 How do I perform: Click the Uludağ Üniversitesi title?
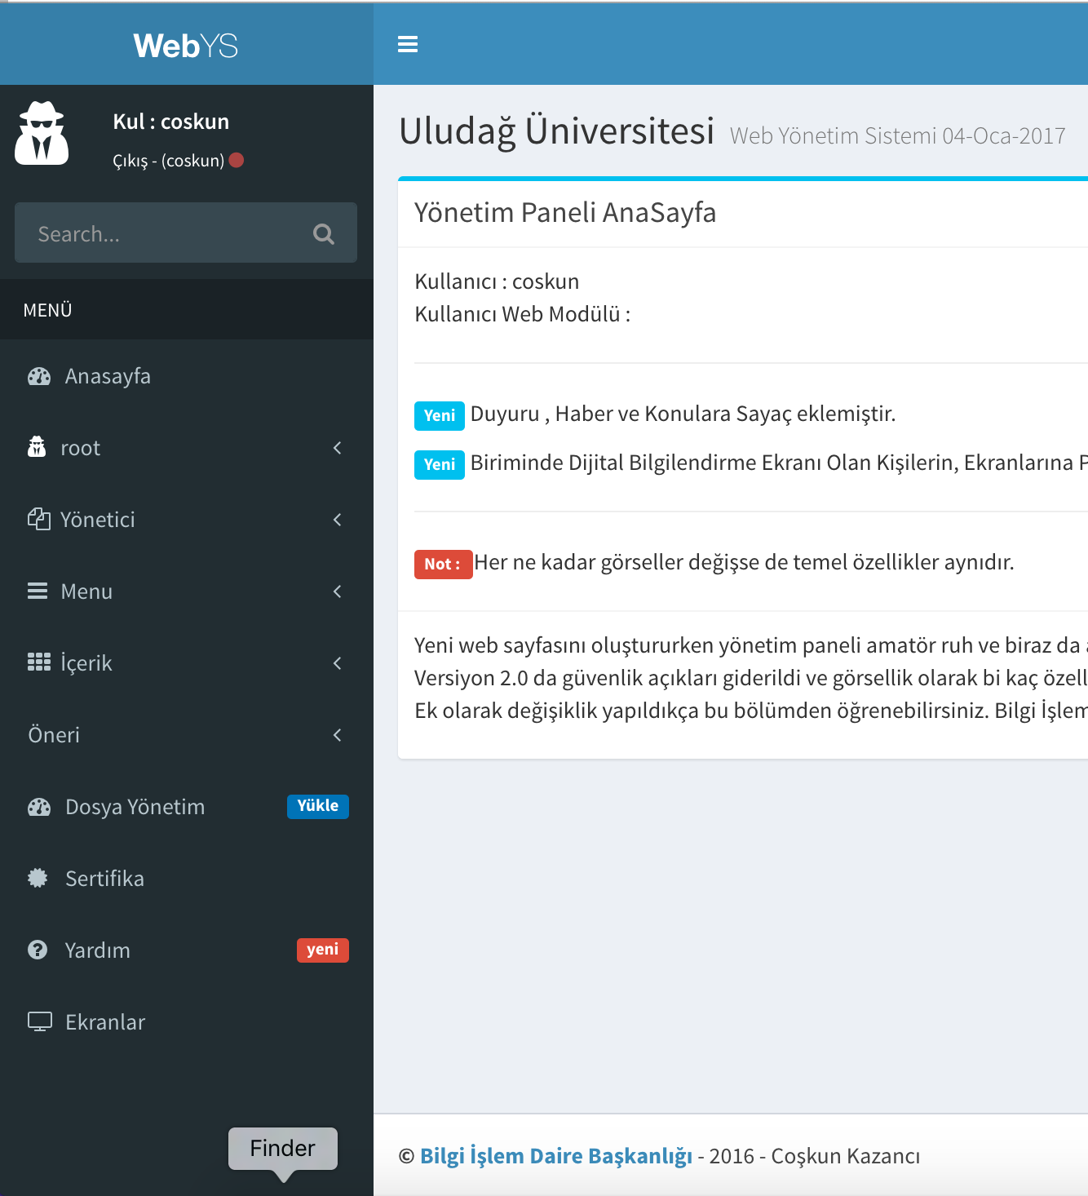click(x=556, y=131)
